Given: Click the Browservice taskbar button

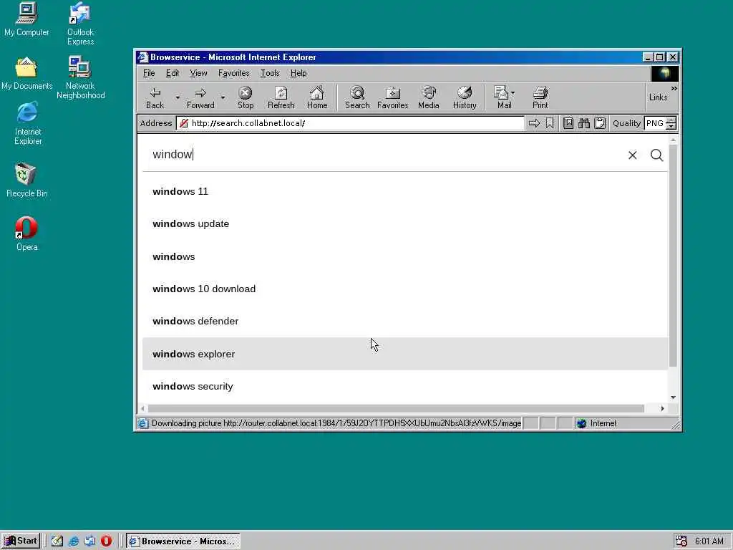Looking at the screenshot, I should [183, 541].
